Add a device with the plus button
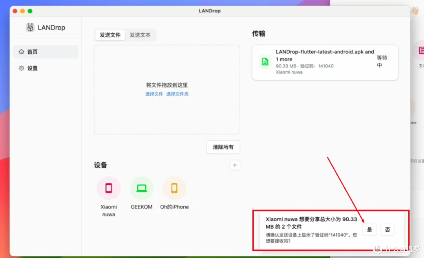Viewport: 424px width, 258px height. point(235,165)
